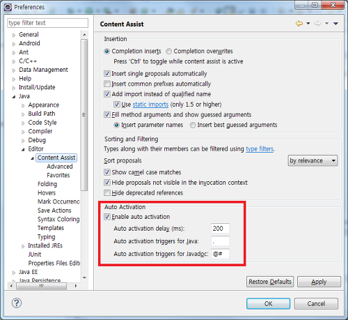Expand the Code Style node
The width and height of the screenshot is (348, 320).
[x=23, y=123]
